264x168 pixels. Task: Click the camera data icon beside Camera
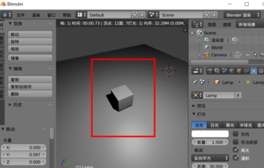238,55
